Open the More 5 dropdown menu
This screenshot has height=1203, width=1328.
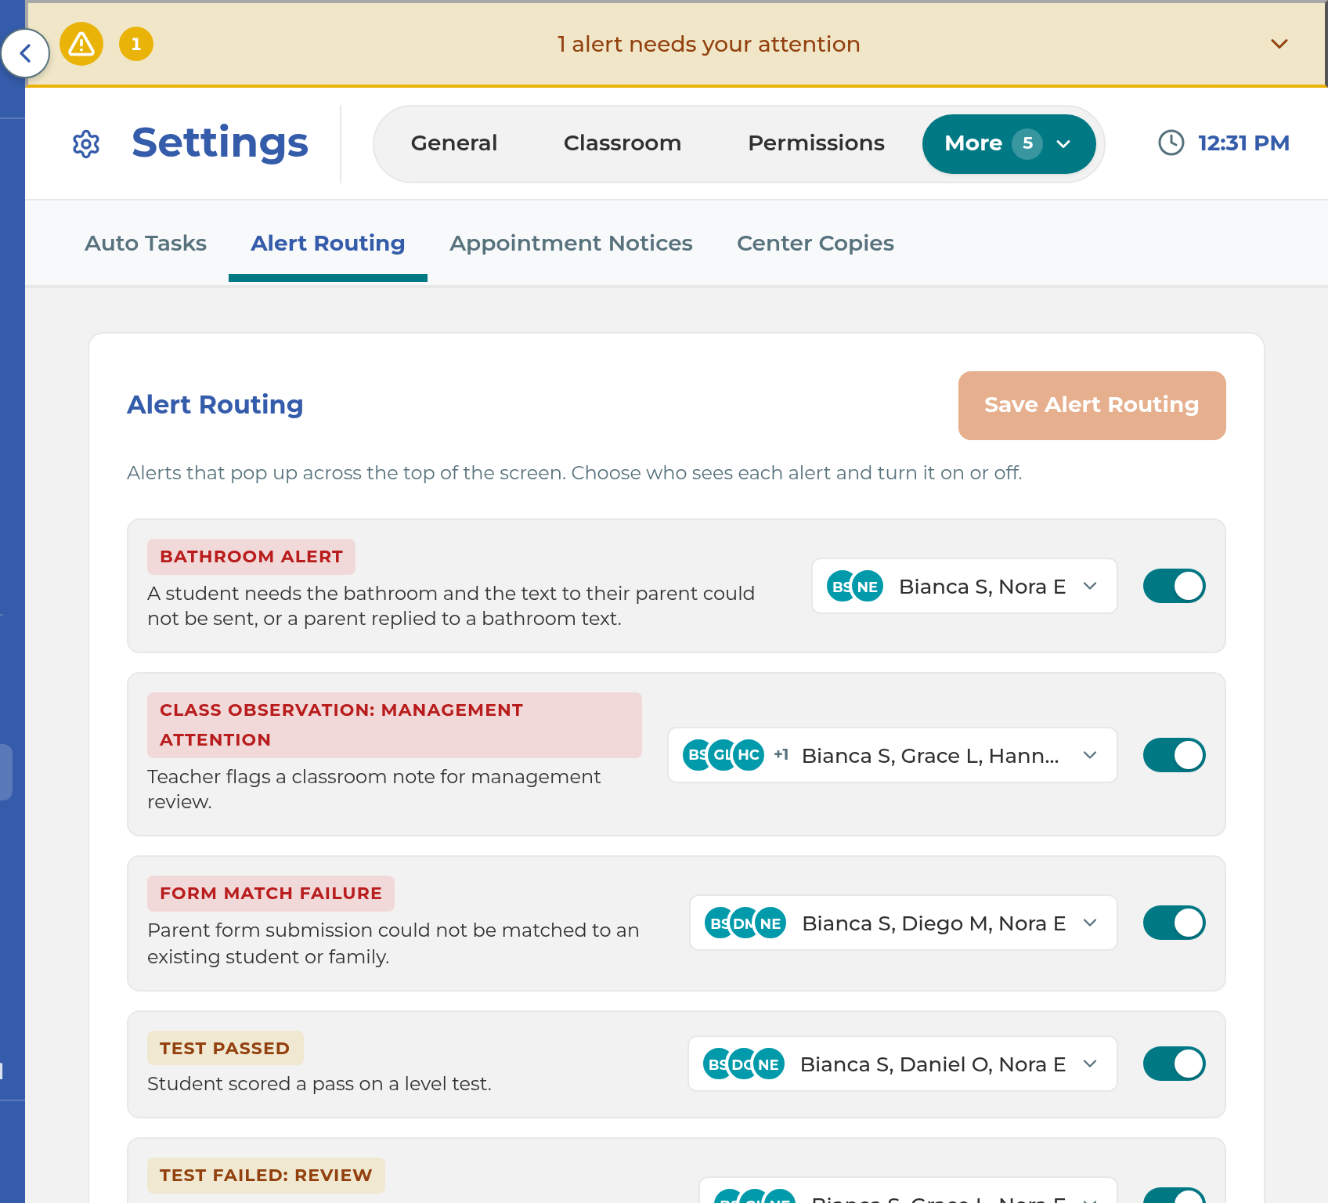1009,143
